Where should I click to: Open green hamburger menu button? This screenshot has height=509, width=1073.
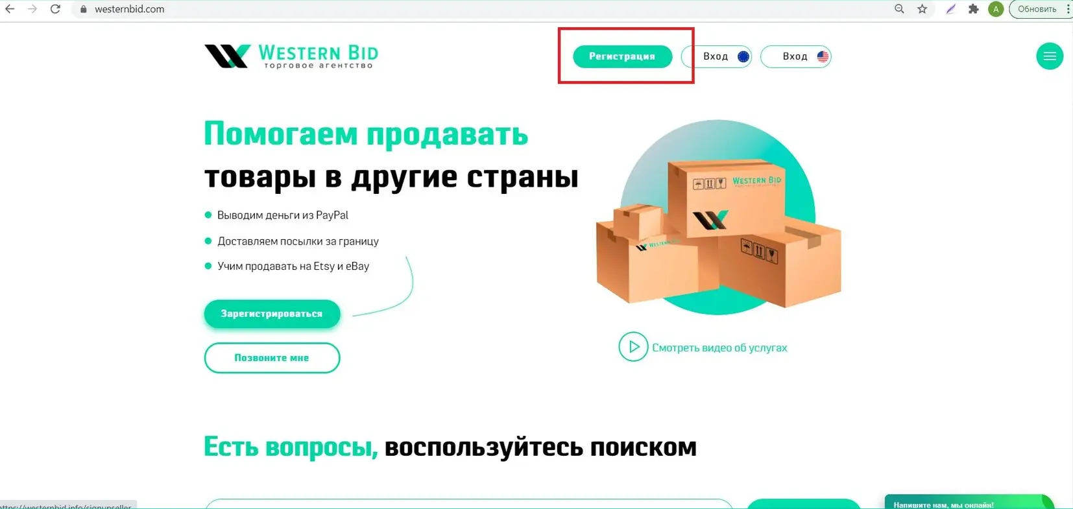pyautogui.click(x=1049, y=56)
